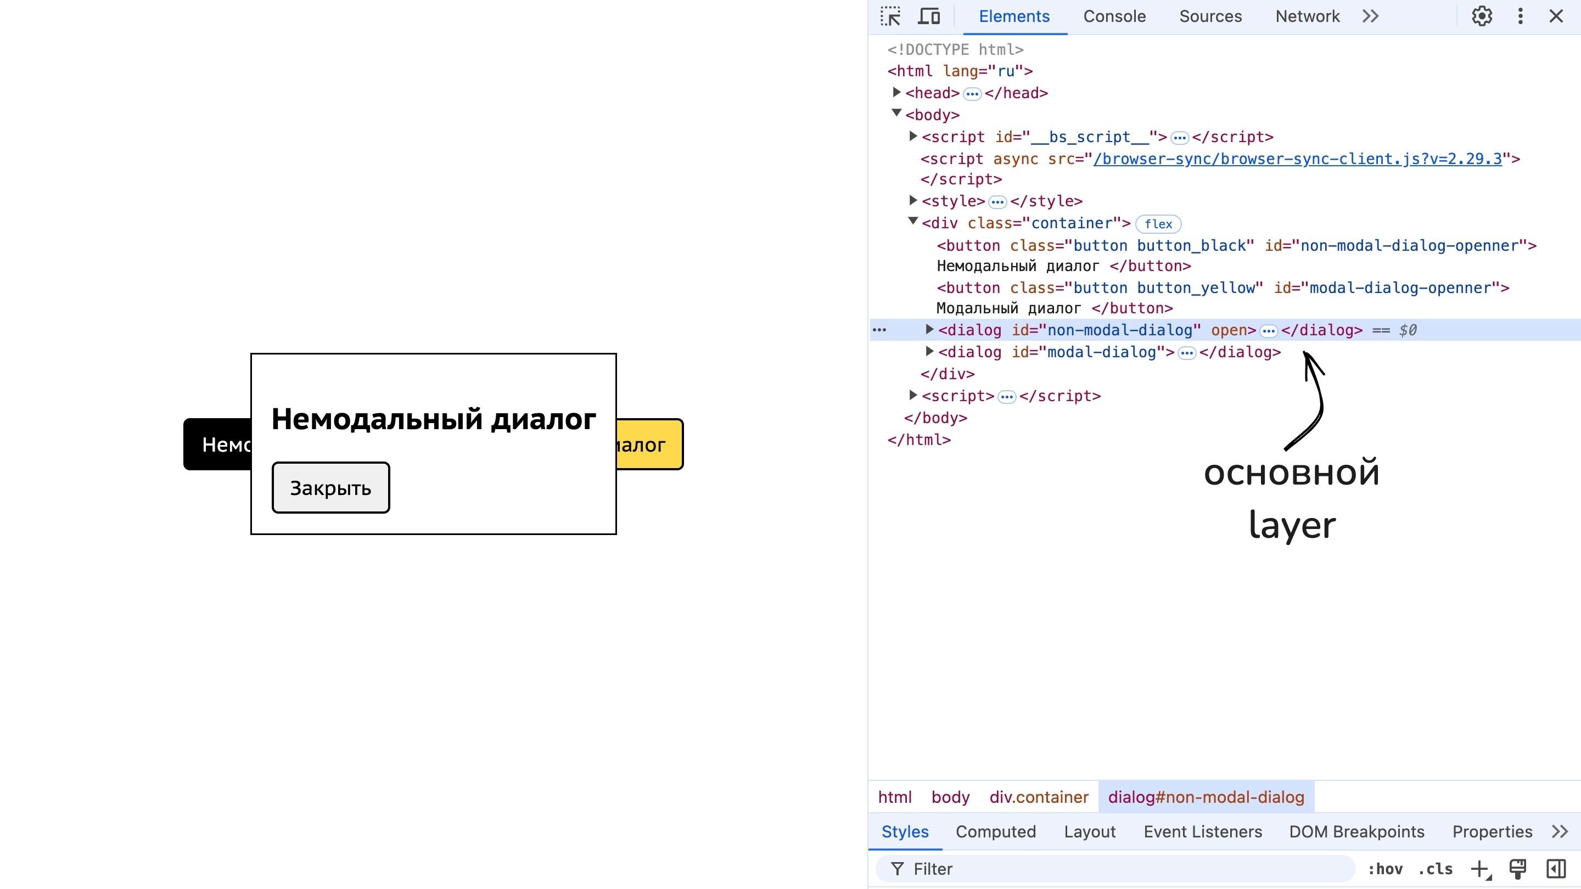Select div.container in the breadcrumb
1581x889 pixels.
tap(1039, 797)
